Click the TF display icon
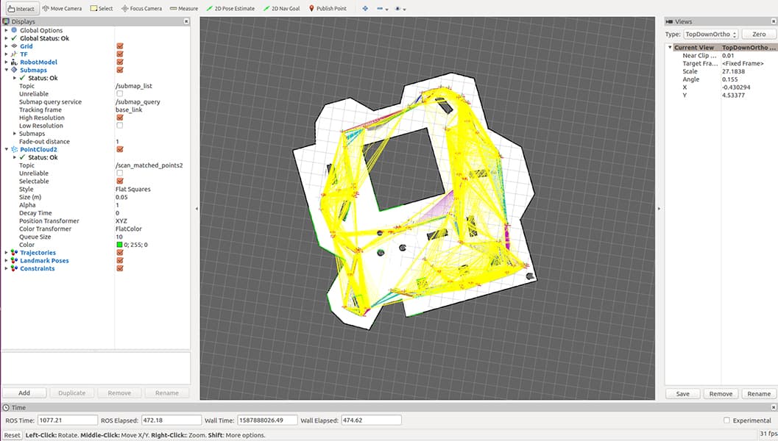This screenshot has height=441, width=778. point(14,54)
